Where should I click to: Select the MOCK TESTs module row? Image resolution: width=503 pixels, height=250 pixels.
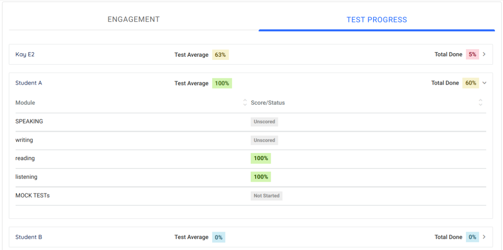(x=32, y=196)
